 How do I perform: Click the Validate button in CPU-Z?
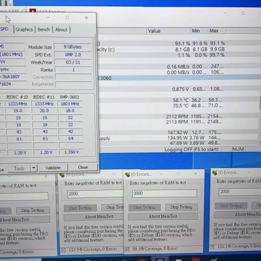tap(53, 168)
